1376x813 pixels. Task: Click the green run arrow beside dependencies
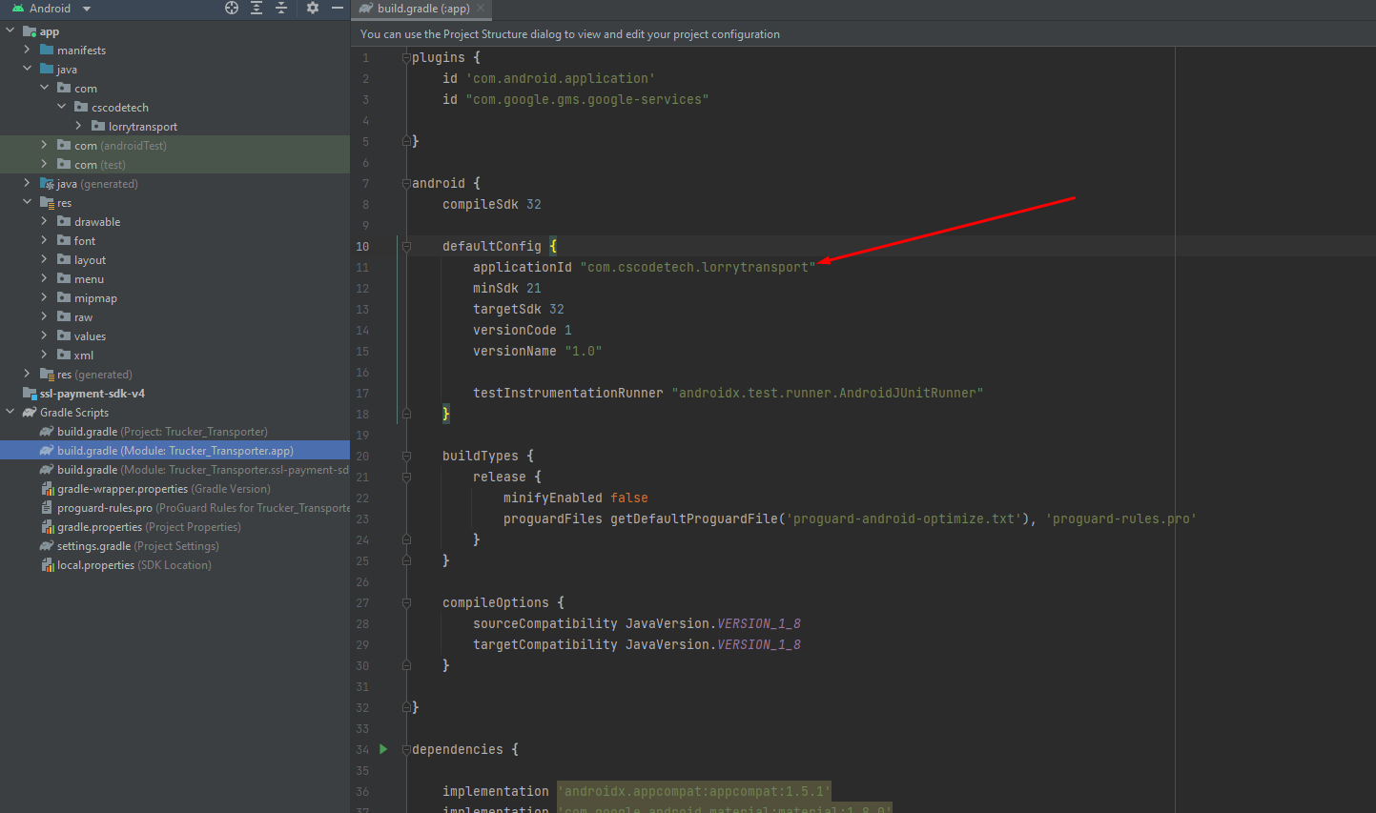click(383, 749)
